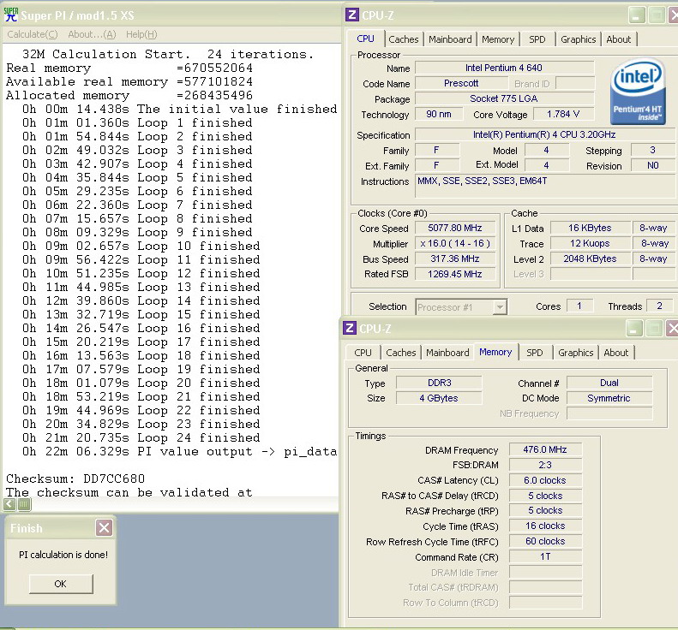Click the DDR3 memory type value
This screenshot has height=630, width=678.
point(439,383)
